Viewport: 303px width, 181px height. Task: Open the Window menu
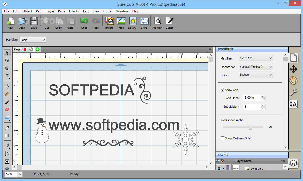(122, 11)
